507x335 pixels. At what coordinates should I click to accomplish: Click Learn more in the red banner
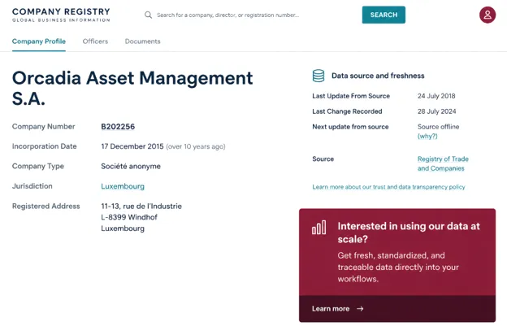coord(331,309)
